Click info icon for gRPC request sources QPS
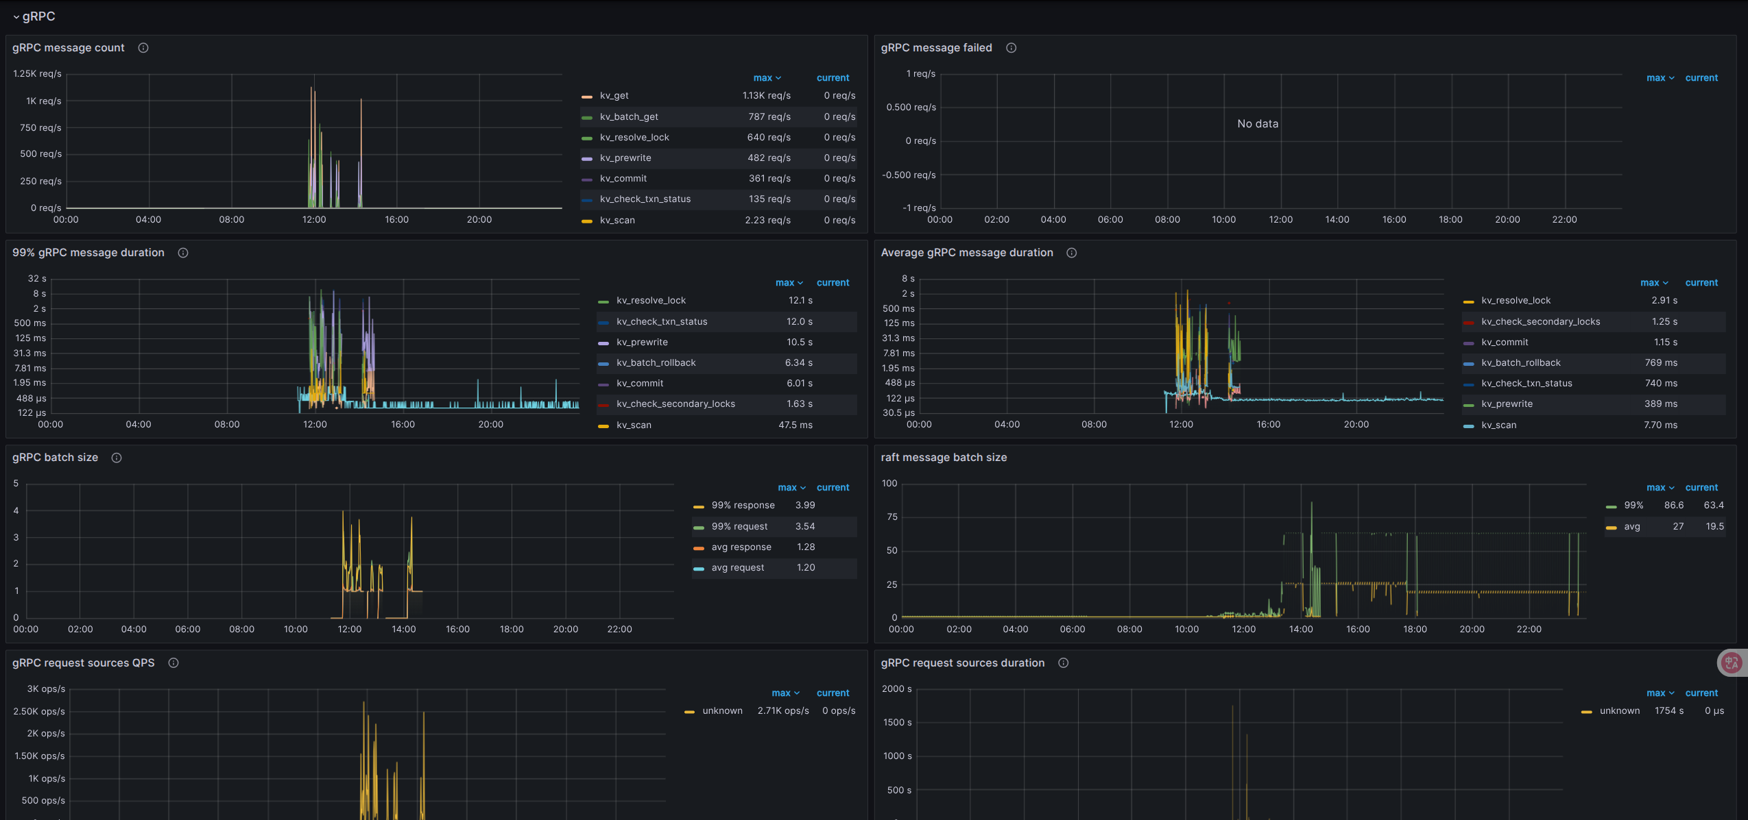Image resolution: width=1748 pixels, height=820 pixels. [173, 663]
